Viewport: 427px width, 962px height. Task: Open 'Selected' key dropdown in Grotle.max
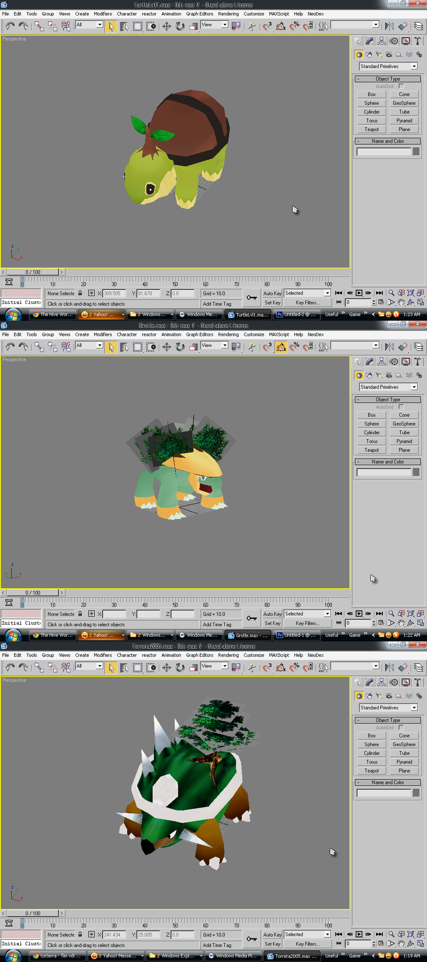point(307,614)
